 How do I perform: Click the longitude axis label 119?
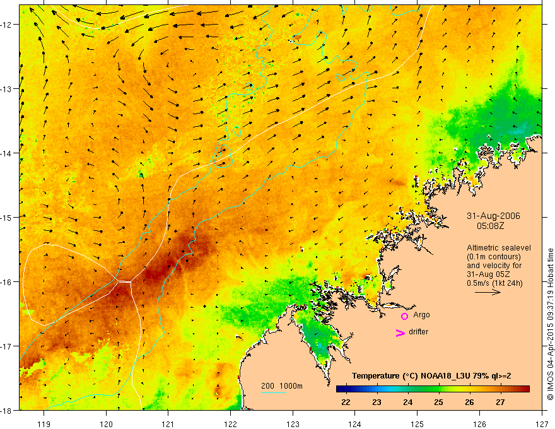pos(44,424)
